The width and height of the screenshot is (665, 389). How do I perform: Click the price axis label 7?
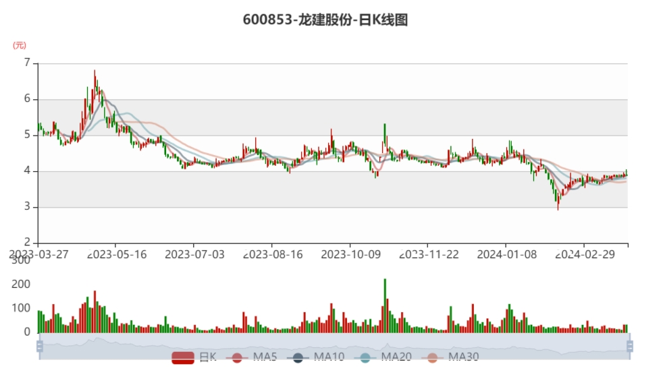click(x=28, y=63)
